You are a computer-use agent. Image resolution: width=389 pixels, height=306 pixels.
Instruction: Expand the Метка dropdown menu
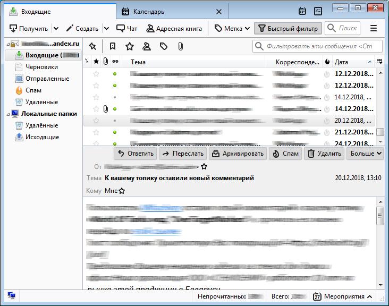tap(232, 28)
